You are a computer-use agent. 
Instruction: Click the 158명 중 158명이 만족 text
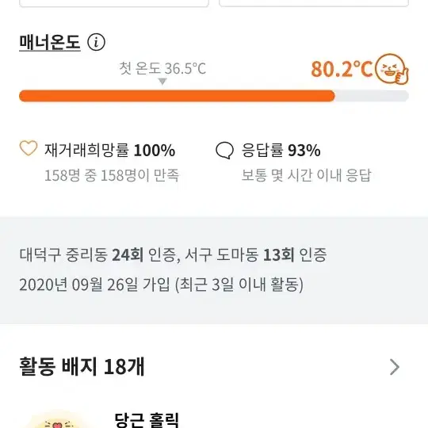pyautogui.click(x=112, y=175)
